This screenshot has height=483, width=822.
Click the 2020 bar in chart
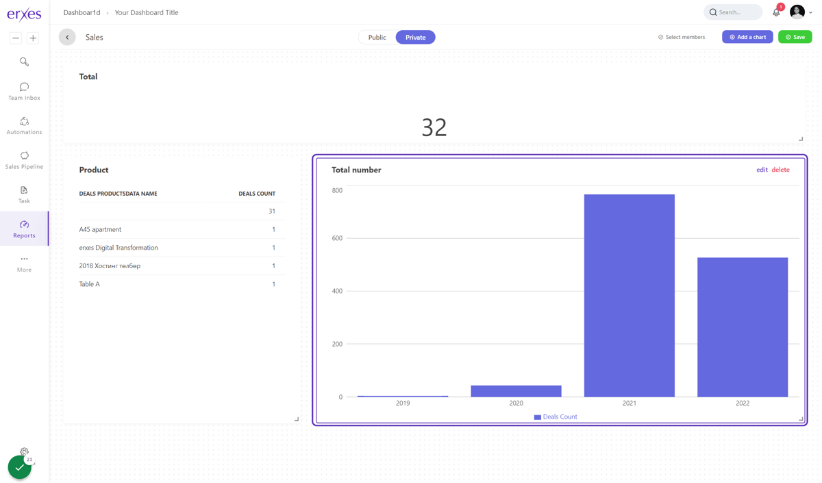516,391
